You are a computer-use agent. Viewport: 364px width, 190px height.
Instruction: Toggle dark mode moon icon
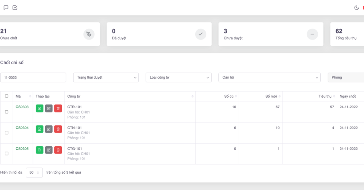coord(356,8)
